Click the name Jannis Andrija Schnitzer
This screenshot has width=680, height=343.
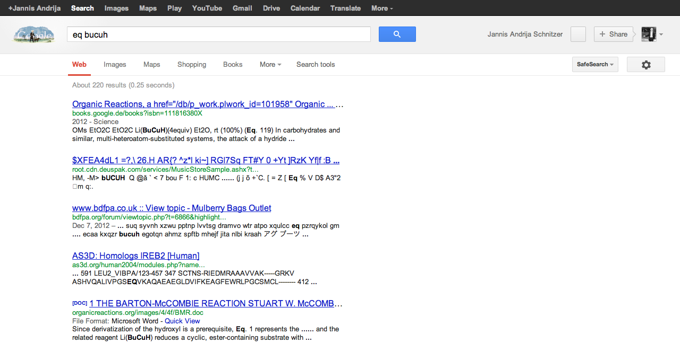click(525, 34)
